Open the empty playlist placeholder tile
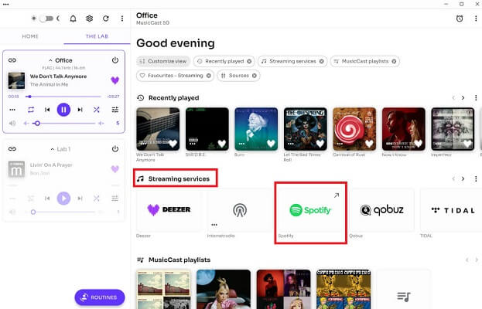Viewport: 482px width, 309px height. tap(403, 290)
